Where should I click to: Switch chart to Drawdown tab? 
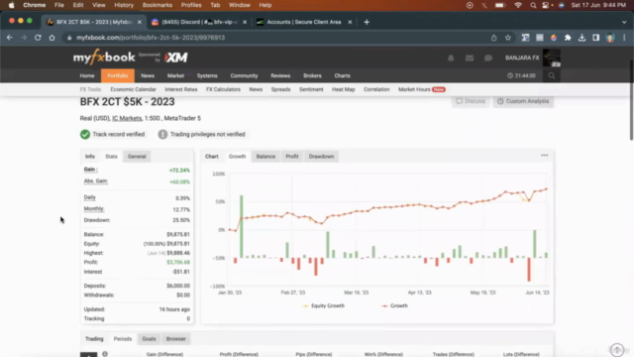pos(321,157)
